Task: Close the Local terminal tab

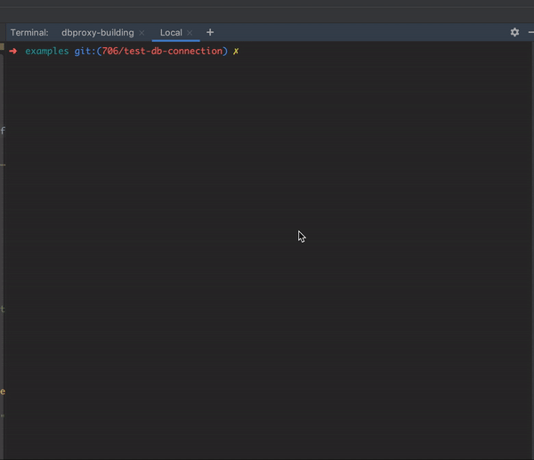Action: tap(190, 33)
